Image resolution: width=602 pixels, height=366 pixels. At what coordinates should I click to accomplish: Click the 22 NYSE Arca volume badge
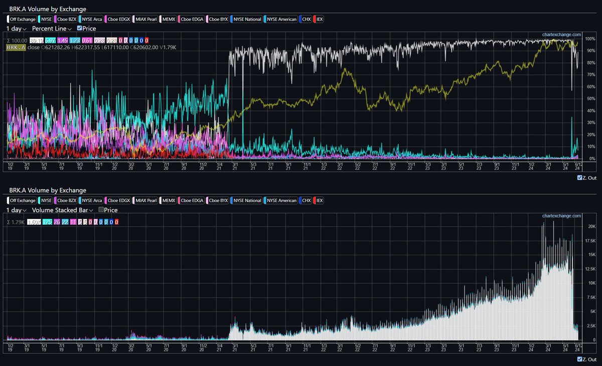tap(65, 222)
